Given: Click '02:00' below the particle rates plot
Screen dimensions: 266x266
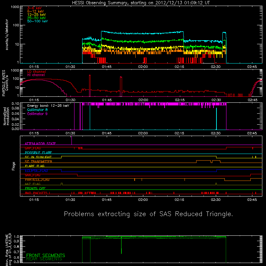Looking at the screenshot, I should (x=143, y=100).
